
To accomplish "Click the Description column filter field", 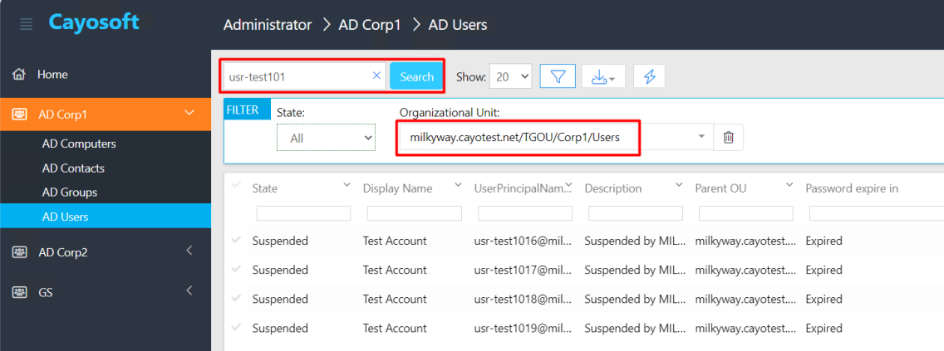I will [x=636, y=213].
